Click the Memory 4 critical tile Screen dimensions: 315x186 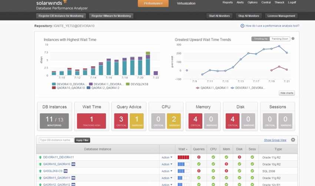[x=195, y=121]
